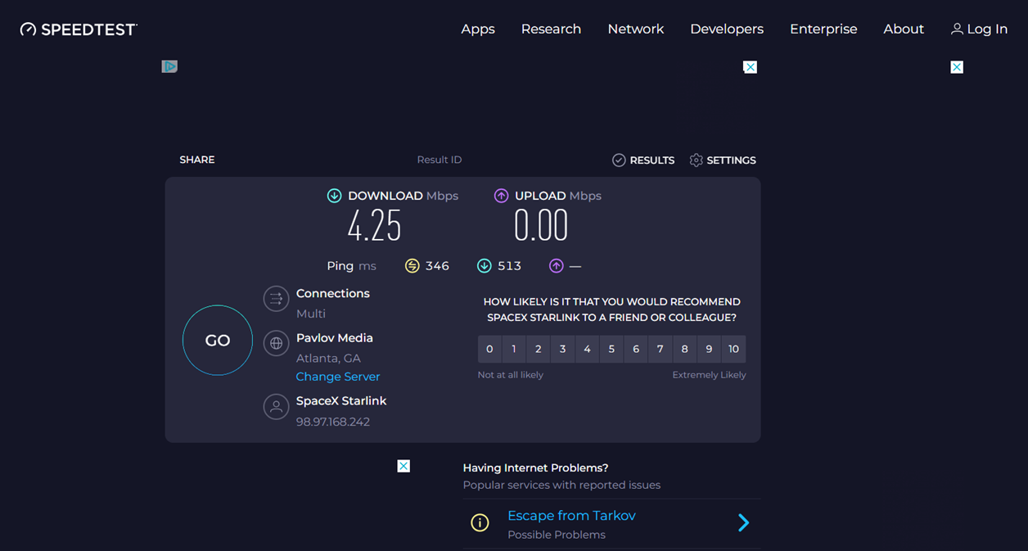Open the Developers menu
The height and width of the screenshot is (551, 1028).
727,29
